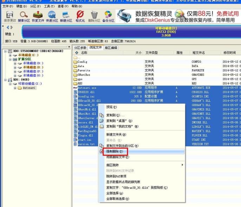
Task: Start the 快速分区 quick partition tool
Action: pyautogui.click(x=52, y=16)
